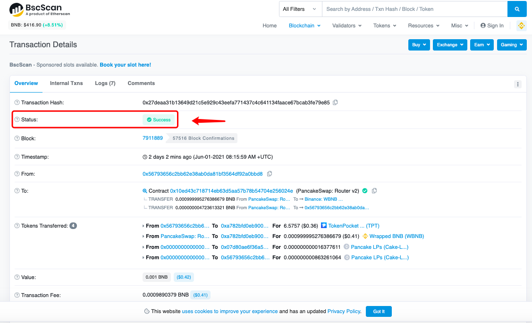Image resolution: width=532 pixels, height=323 pixels.
Task: Expand the Tokens menu
Action: (x=385, y=25)
